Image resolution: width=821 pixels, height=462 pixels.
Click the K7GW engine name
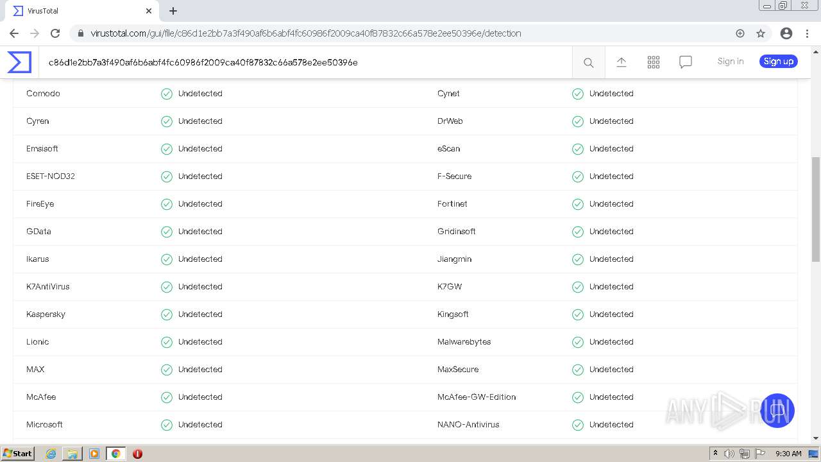tap(450, 287)
